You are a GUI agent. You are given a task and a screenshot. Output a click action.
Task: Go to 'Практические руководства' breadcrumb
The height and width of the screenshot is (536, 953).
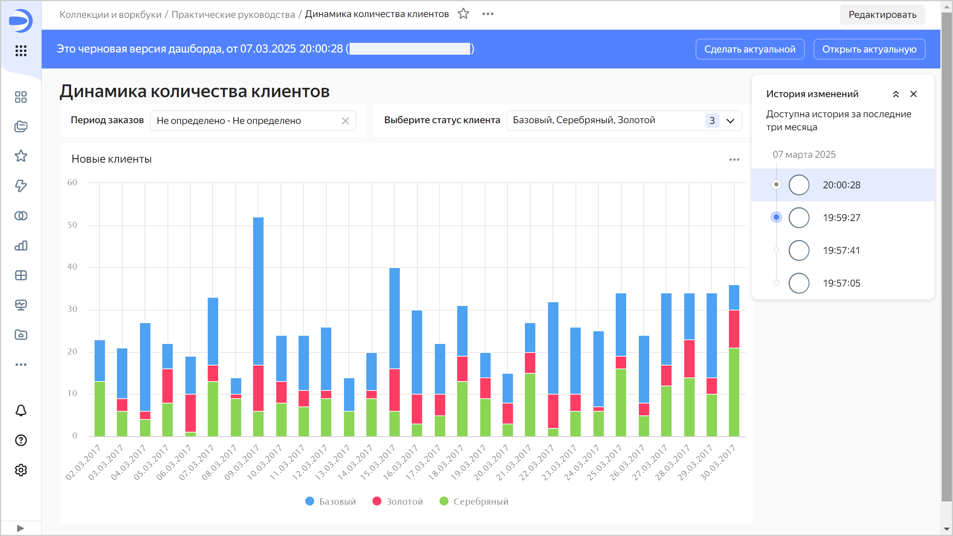click(233, 15)
